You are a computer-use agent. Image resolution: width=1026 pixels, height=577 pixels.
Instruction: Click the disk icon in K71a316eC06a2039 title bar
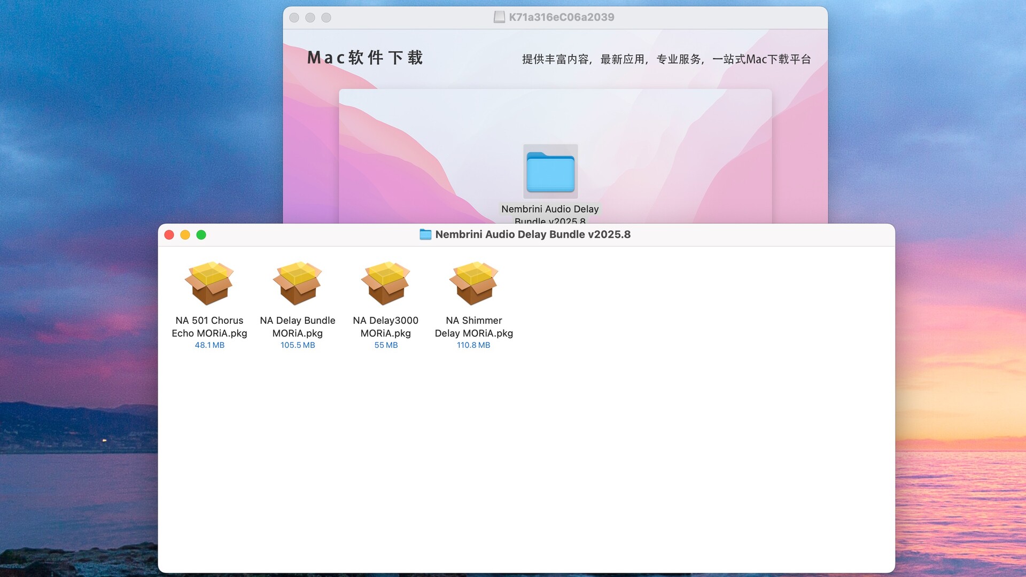(x=499, y=17)
